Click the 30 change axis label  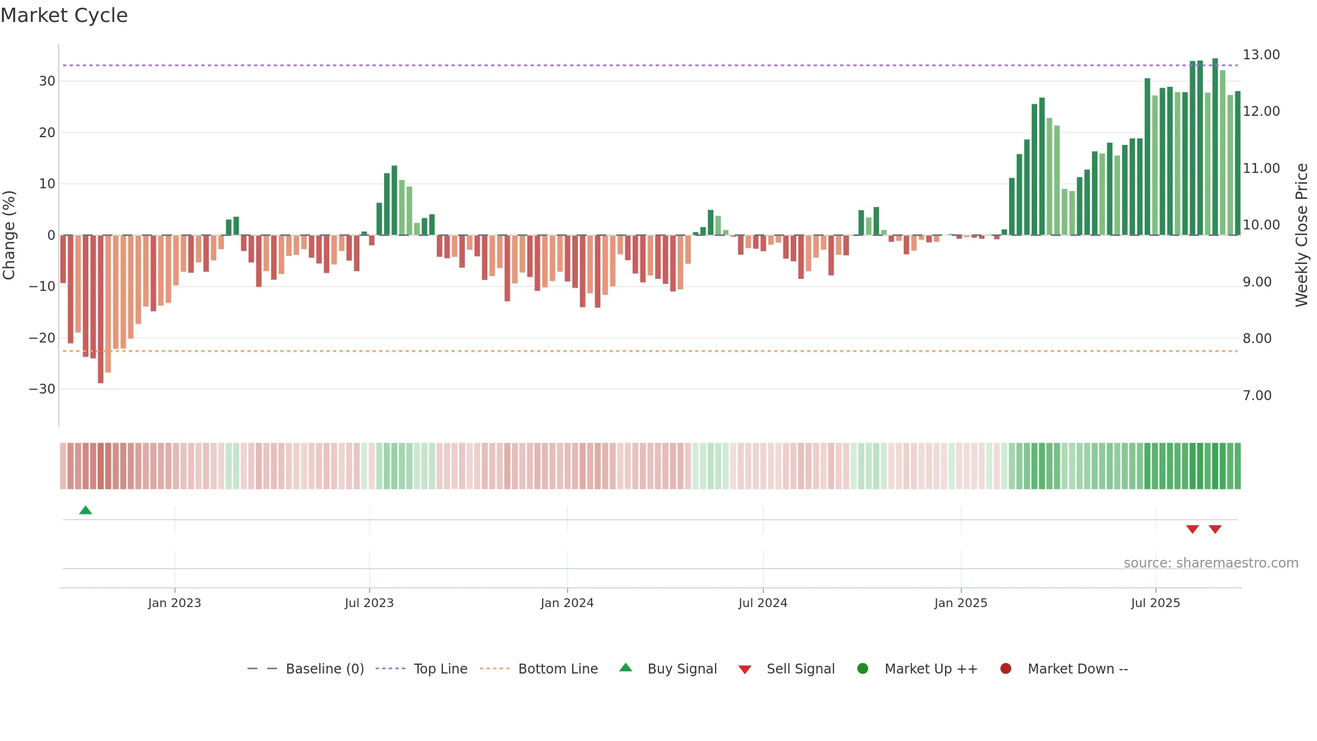pyautogui.click(x=47, y=81)
